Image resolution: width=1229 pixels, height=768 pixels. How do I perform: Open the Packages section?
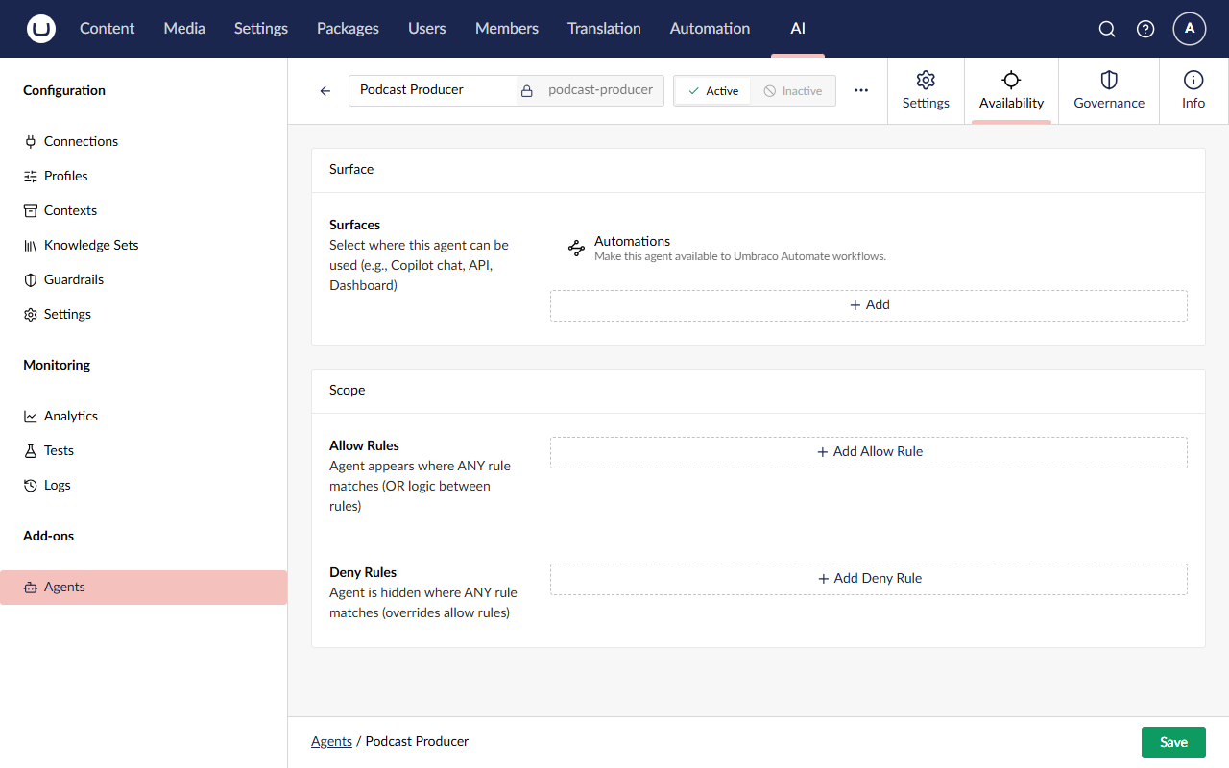348,29
